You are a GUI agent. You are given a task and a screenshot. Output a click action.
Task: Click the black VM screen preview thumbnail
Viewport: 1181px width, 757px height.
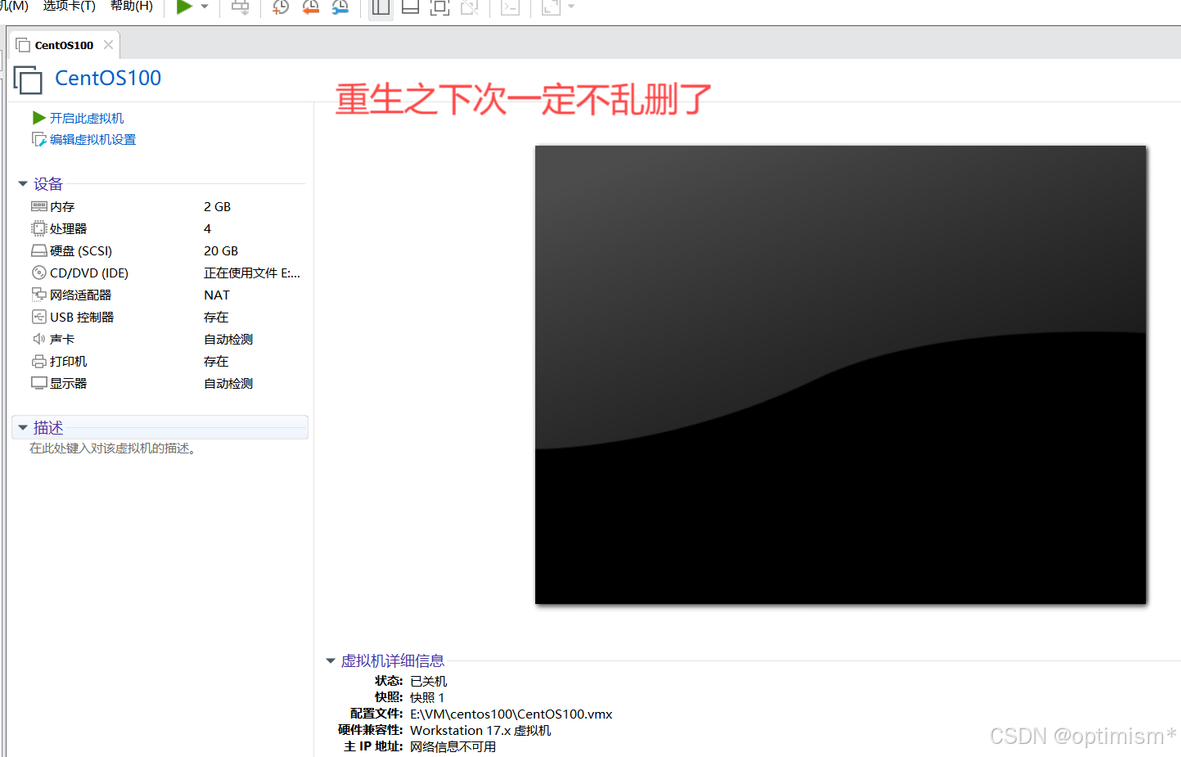[x=841, y=375]
